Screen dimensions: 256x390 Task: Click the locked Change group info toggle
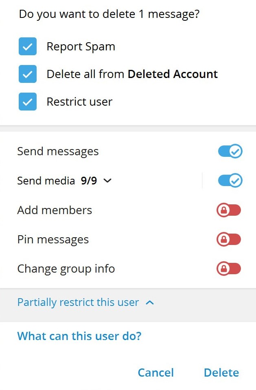[x=229, y=269]
